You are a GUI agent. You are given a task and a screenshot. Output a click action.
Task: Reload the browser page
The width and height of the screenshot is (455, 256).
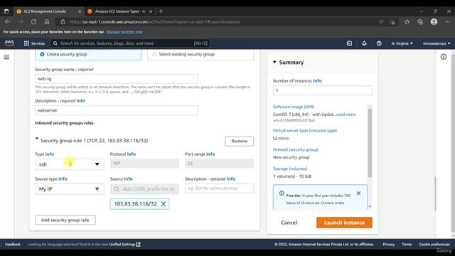[x=33, y=22]
